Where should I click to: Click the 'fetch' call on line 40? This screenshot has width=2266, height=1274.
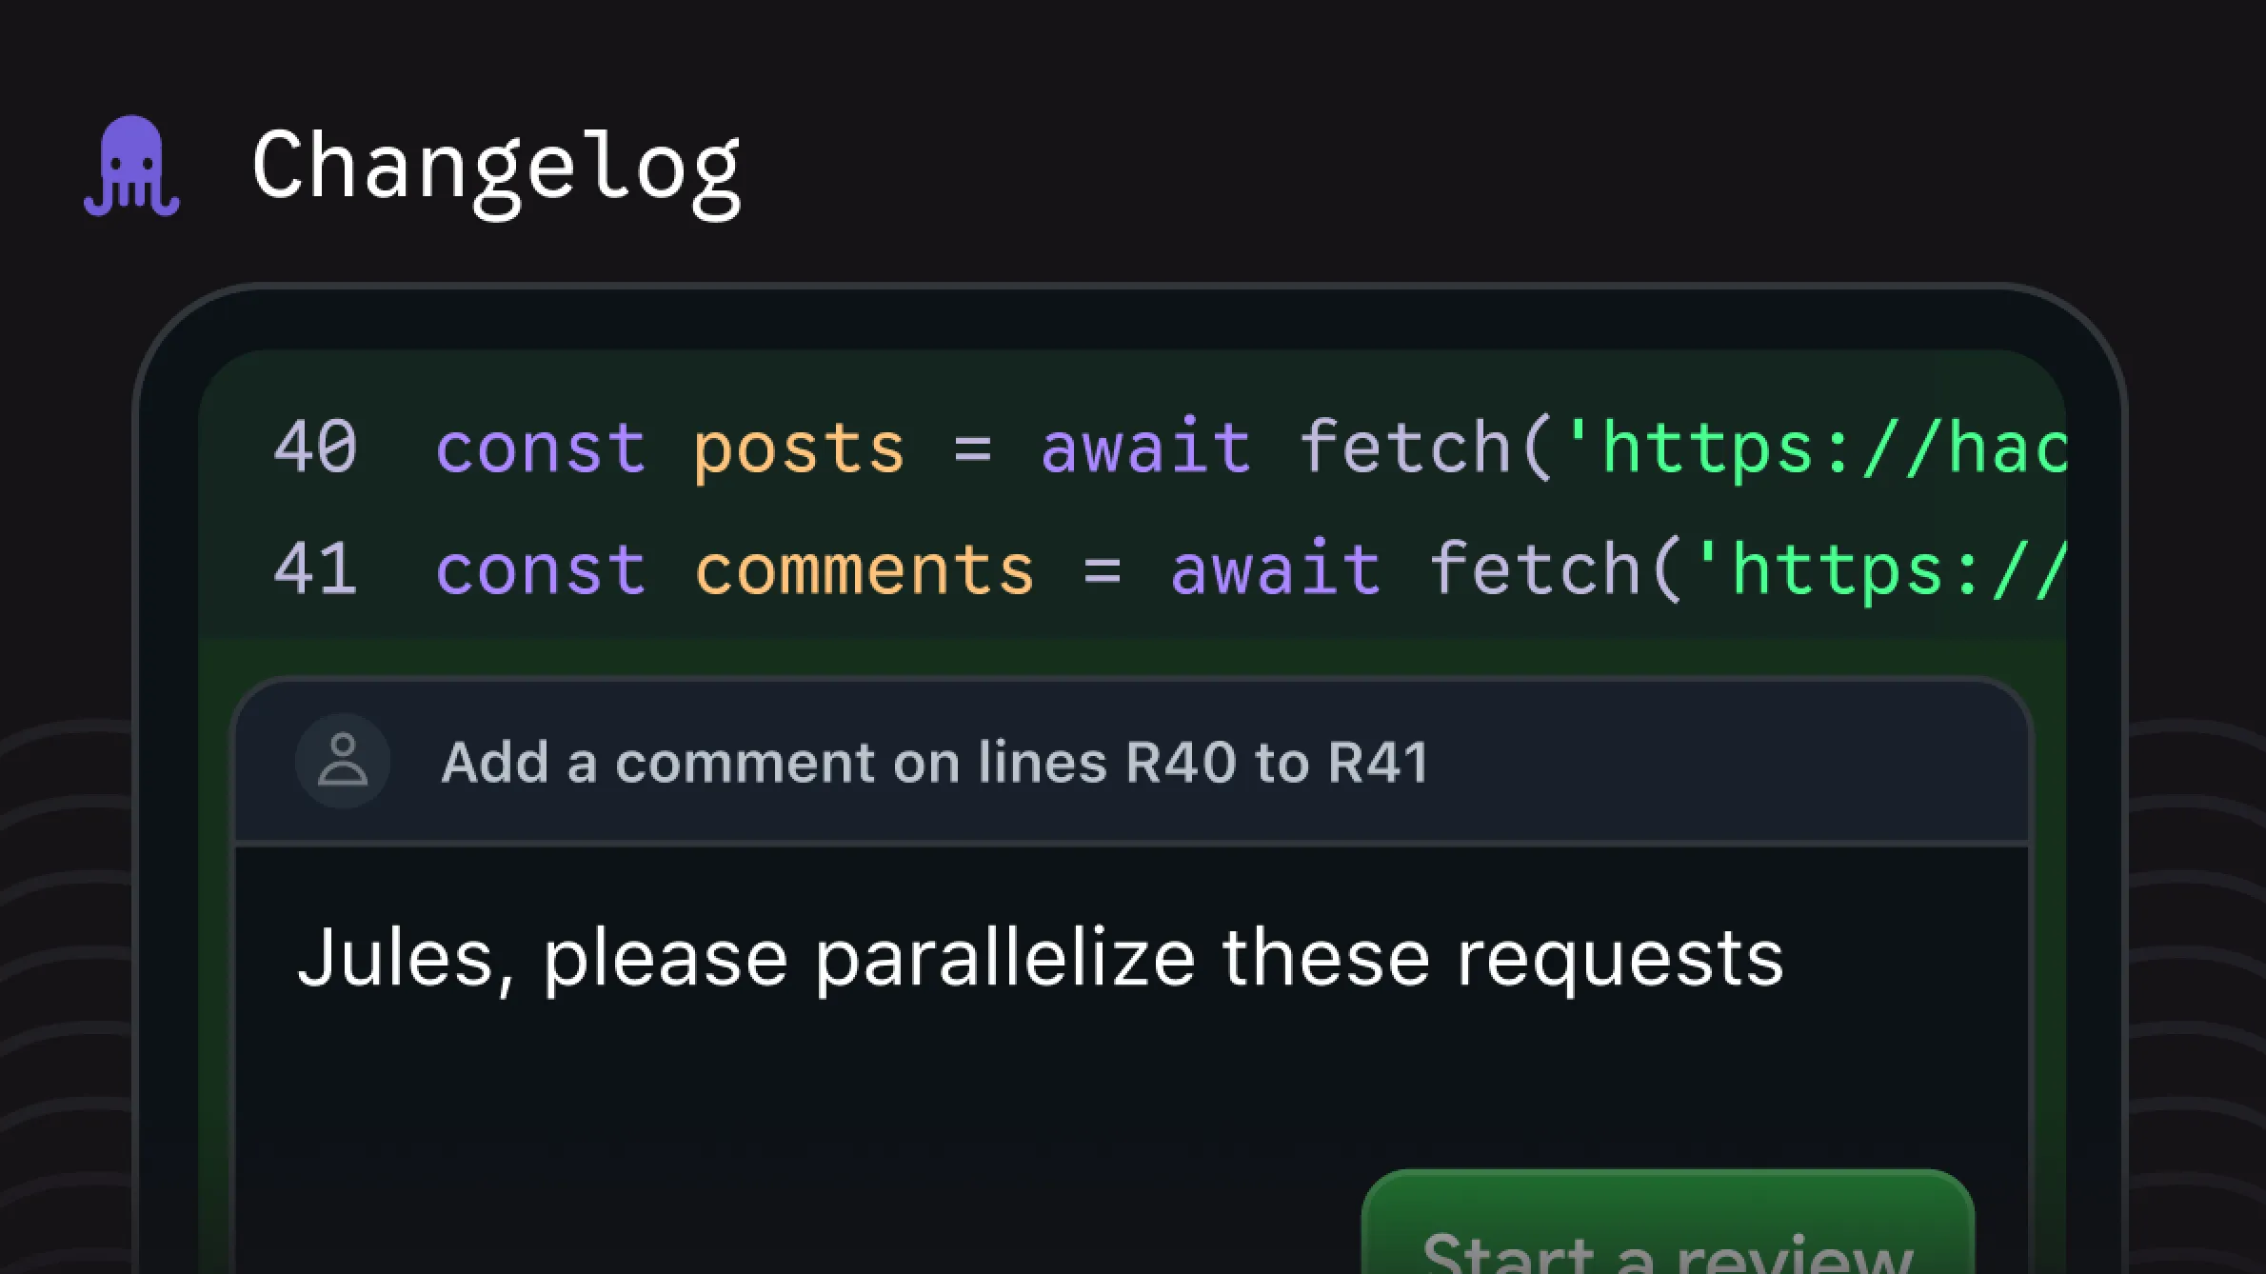tap(1404, 448)
